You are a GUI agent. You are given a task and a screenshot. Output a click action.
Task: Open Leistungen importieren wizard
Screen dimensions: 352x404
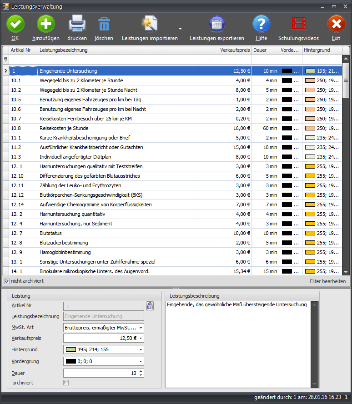[x=149, y=24]
